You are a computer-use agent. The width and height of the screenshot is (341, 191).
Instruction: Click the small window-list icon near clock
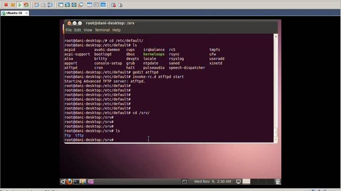(x=184, y=181)
